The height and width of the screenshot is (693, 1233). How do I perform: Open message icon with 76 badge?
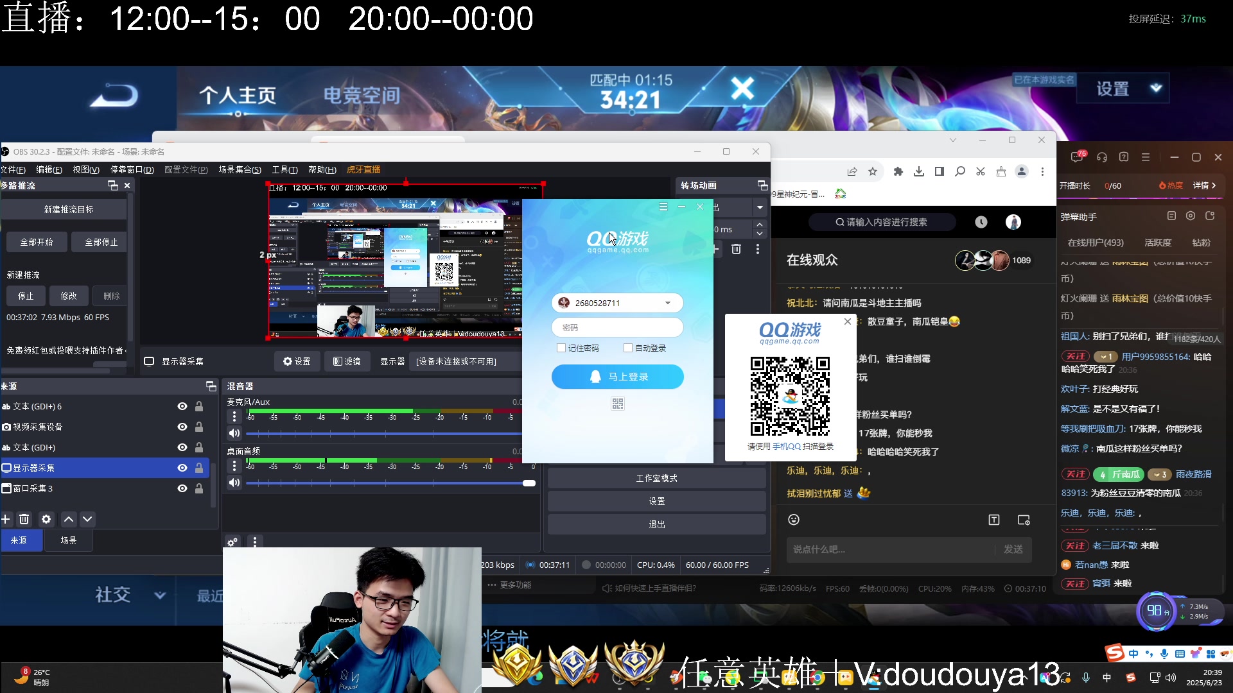[1078, 157]
